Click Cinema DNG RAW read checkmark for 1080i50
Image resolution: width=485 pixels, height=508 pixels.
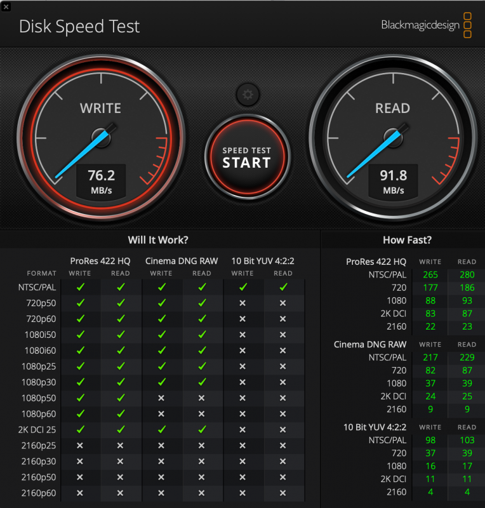coord(202,334)
